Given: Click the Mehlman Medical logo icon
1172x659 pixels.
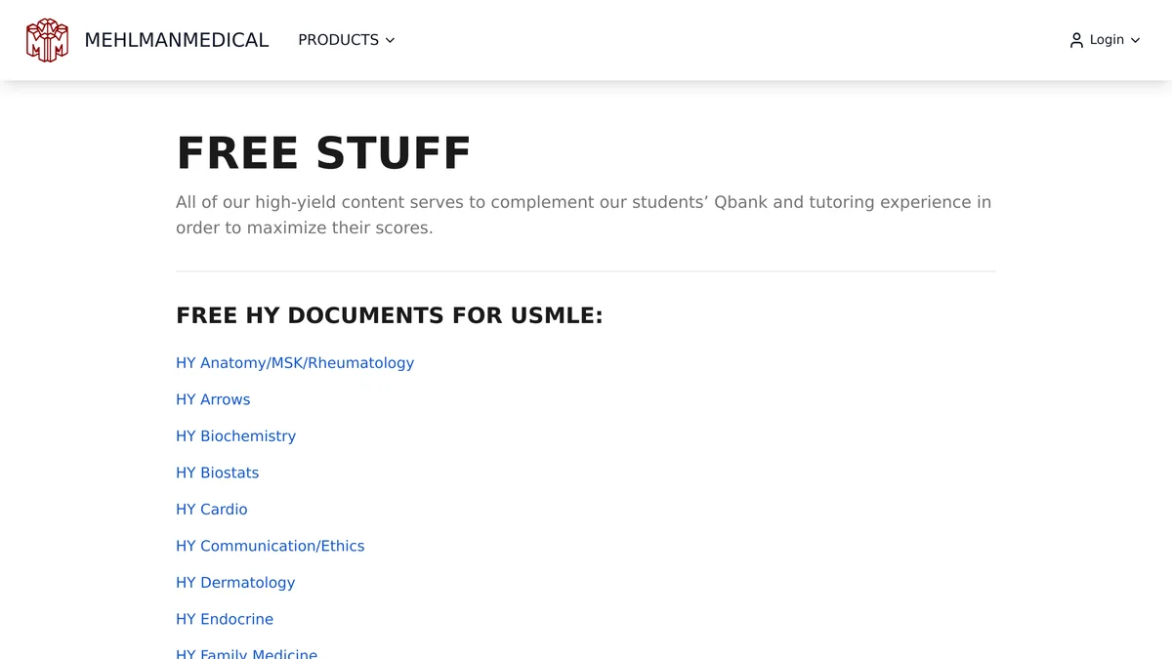Looking at the screenshot, I should 47,40.
